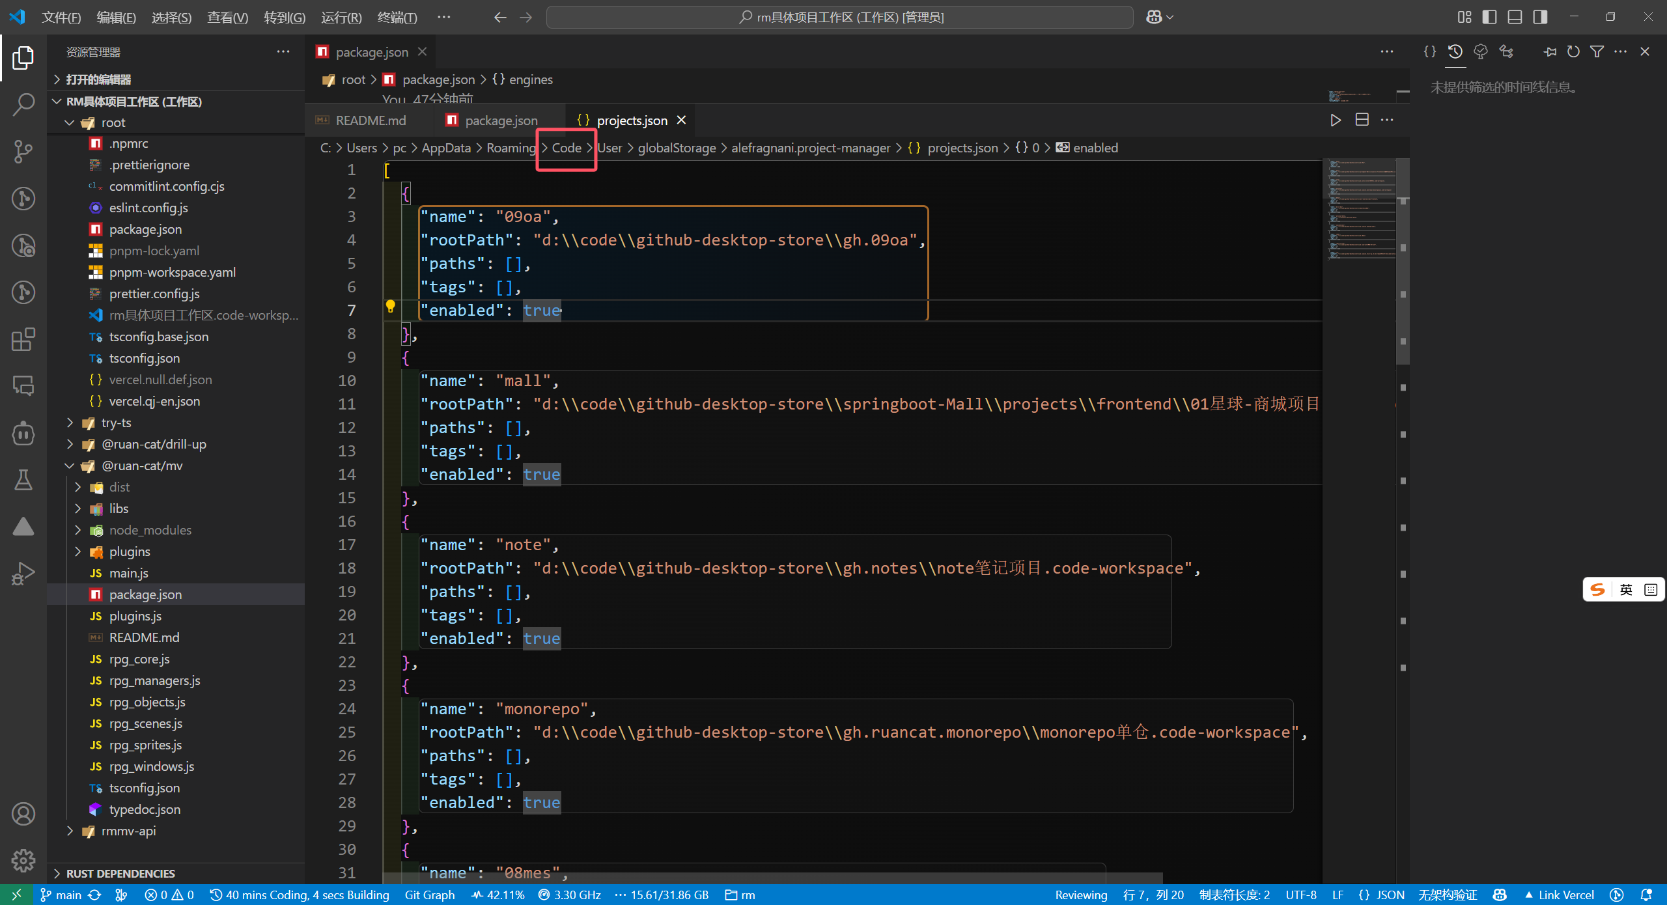
Task: Expand the try-ts folder
Action: (x=176, y=423)
